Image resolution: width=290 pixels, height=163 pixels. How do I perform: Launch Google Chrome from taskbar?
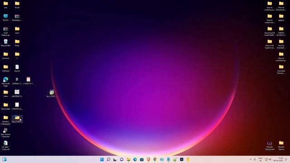[x=155, y=159]
